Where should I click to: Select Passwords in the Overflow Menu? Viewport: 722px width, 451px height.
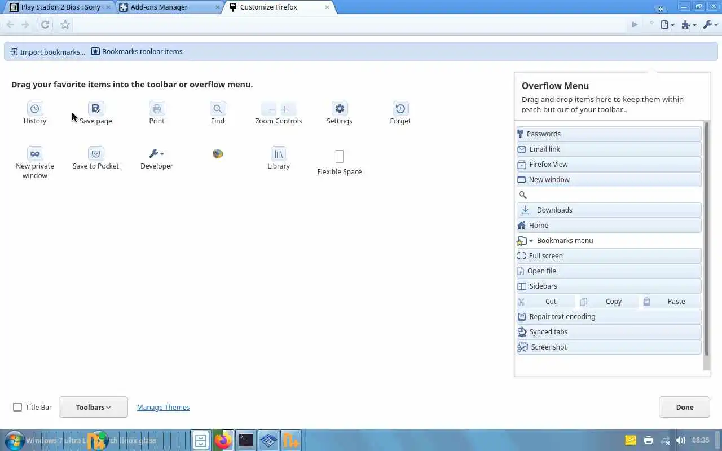coord(609,134)
